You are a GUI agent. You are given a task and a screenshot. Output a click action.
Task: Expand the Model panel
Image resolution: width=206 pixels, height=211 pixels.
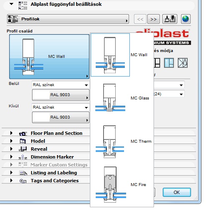click(x=11, y=141)
